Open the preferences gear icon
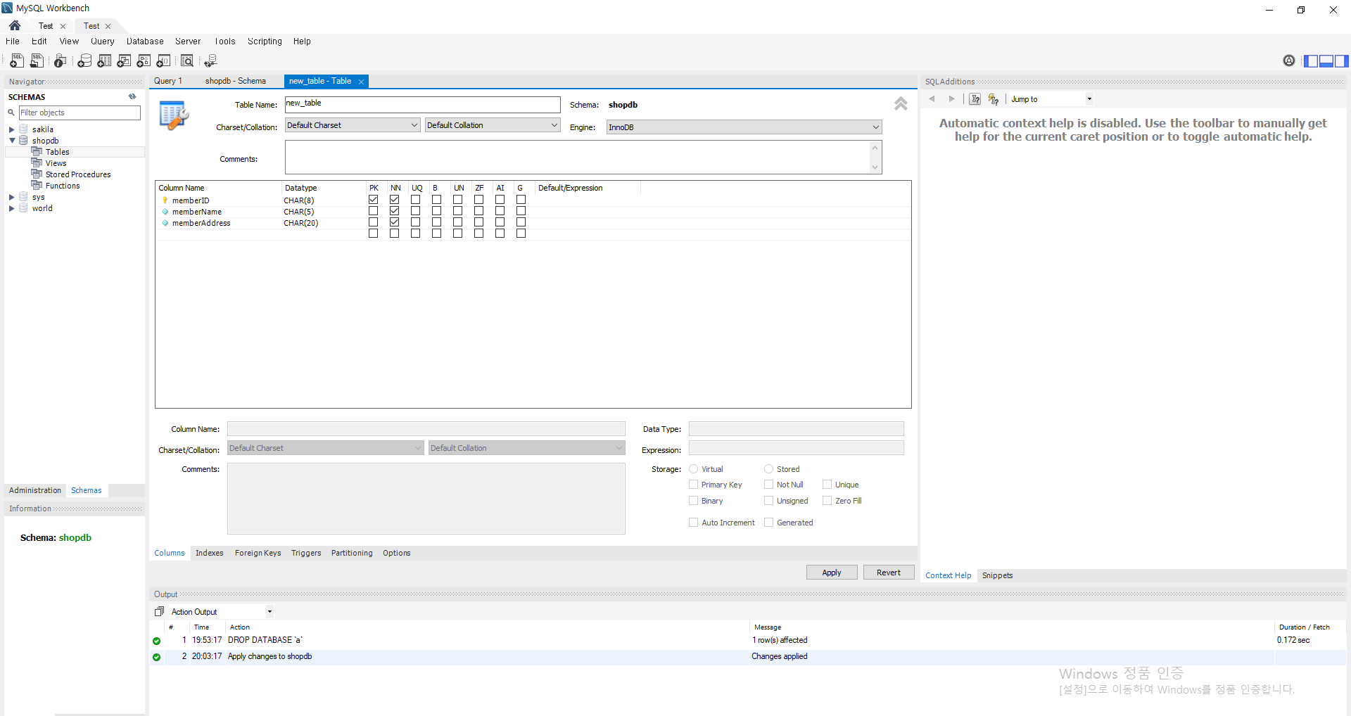Viewport: 1351px width, 716px height. pyautogui.click(x=1288, y=60)
